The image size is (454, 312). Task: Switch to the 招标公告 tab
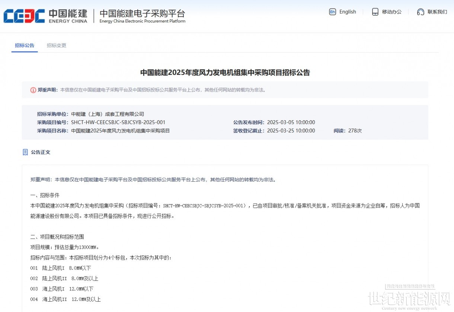(x=25, y=45)
